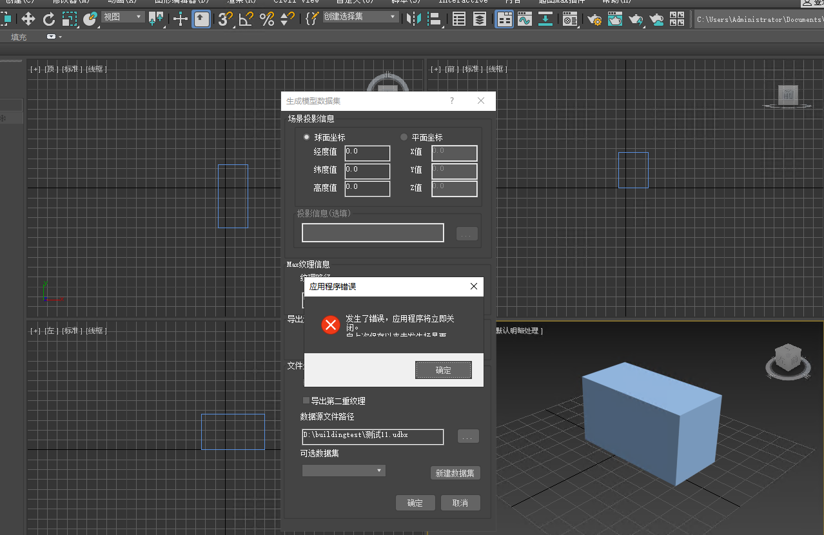Click Use Pivot Point Center icon
Image resolution: width=824 pixels, height=535 pixels.
(x=155, y=19)
